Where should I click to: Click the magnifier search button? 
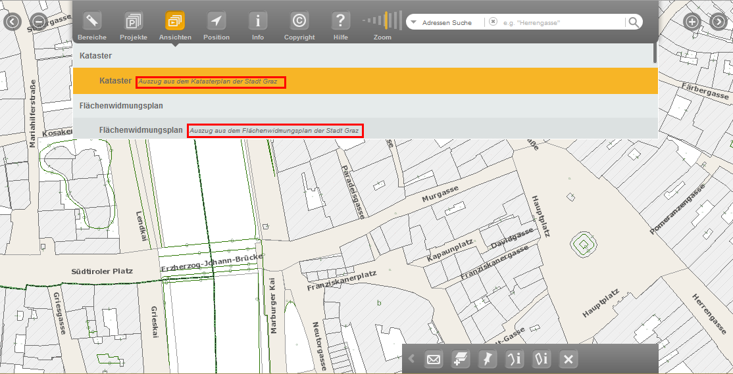pos(633,22)
